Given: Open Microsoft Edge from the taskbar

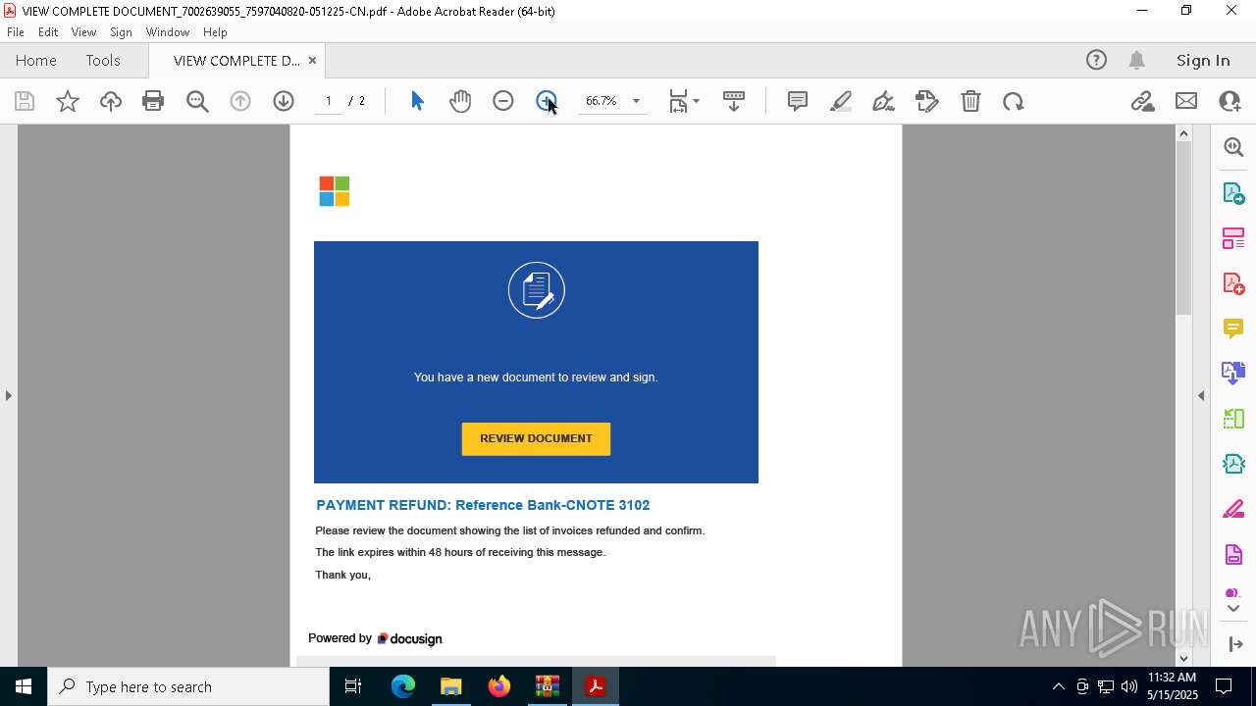Looking at the screenshot, I should tap(403, 686).
